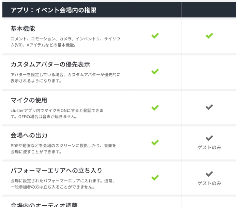This screenshot has height=207, width=238.
Task: Select the パフォーマーエリアへの立ち入り heading
Action: (56, 171)
